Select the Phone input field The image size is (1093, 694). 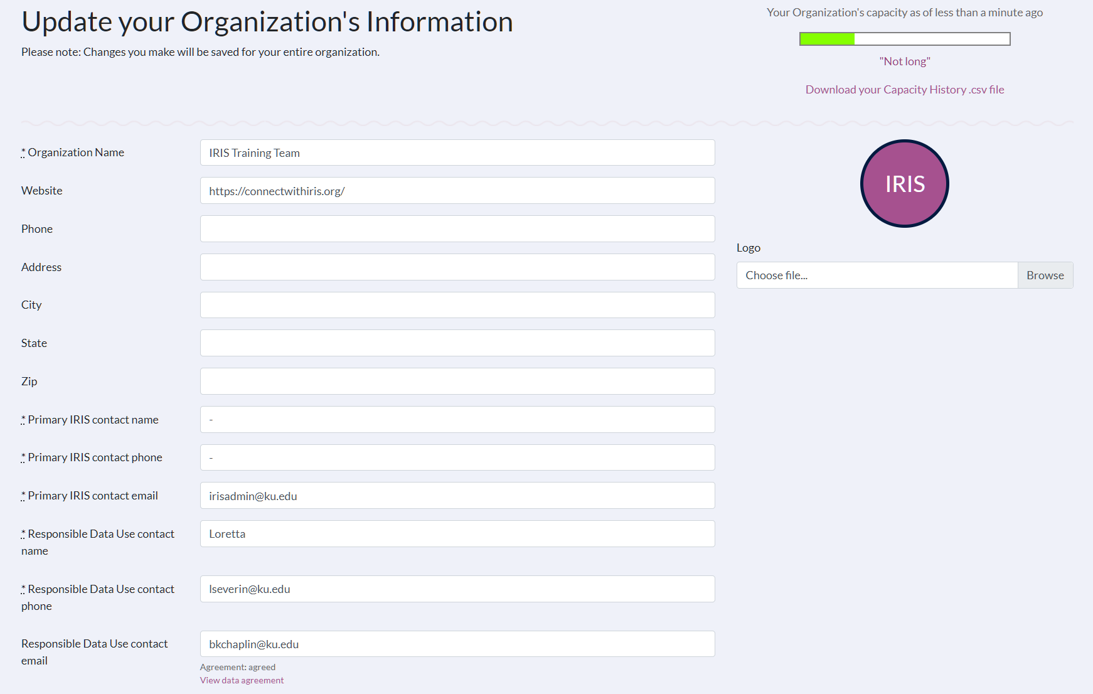pos(457,229)
